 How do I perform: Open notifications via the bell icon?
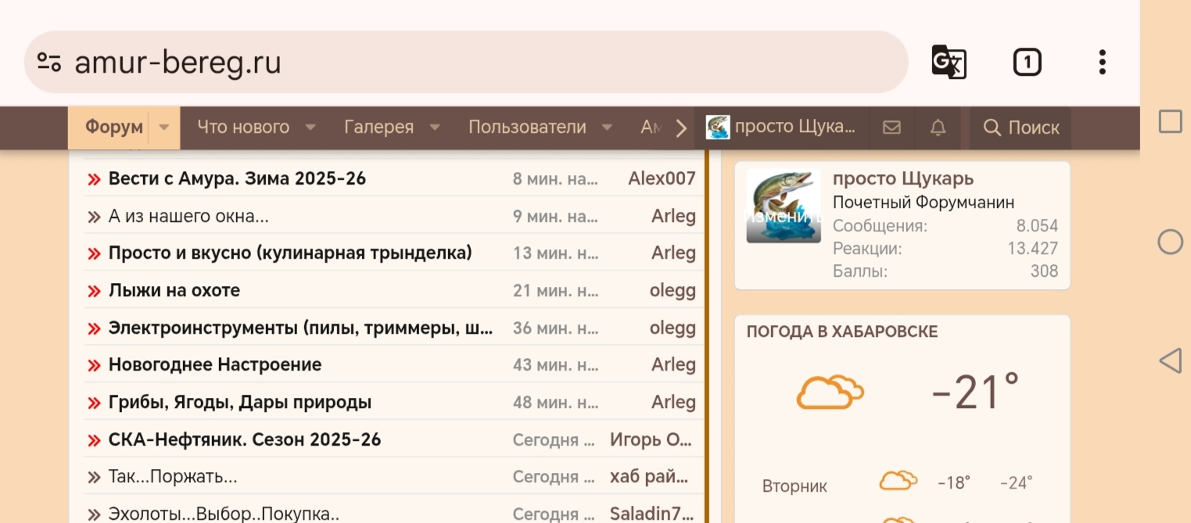coord(938,127)
